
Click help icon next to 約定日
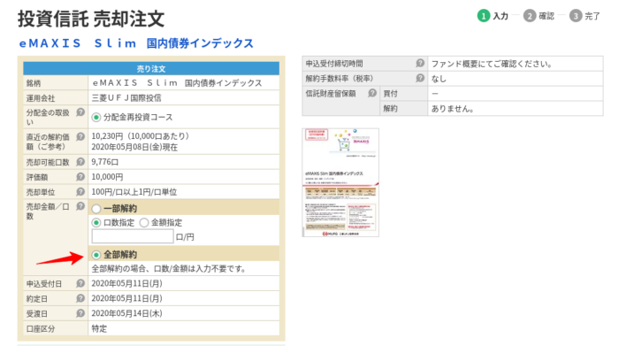[x=80, y=298]
